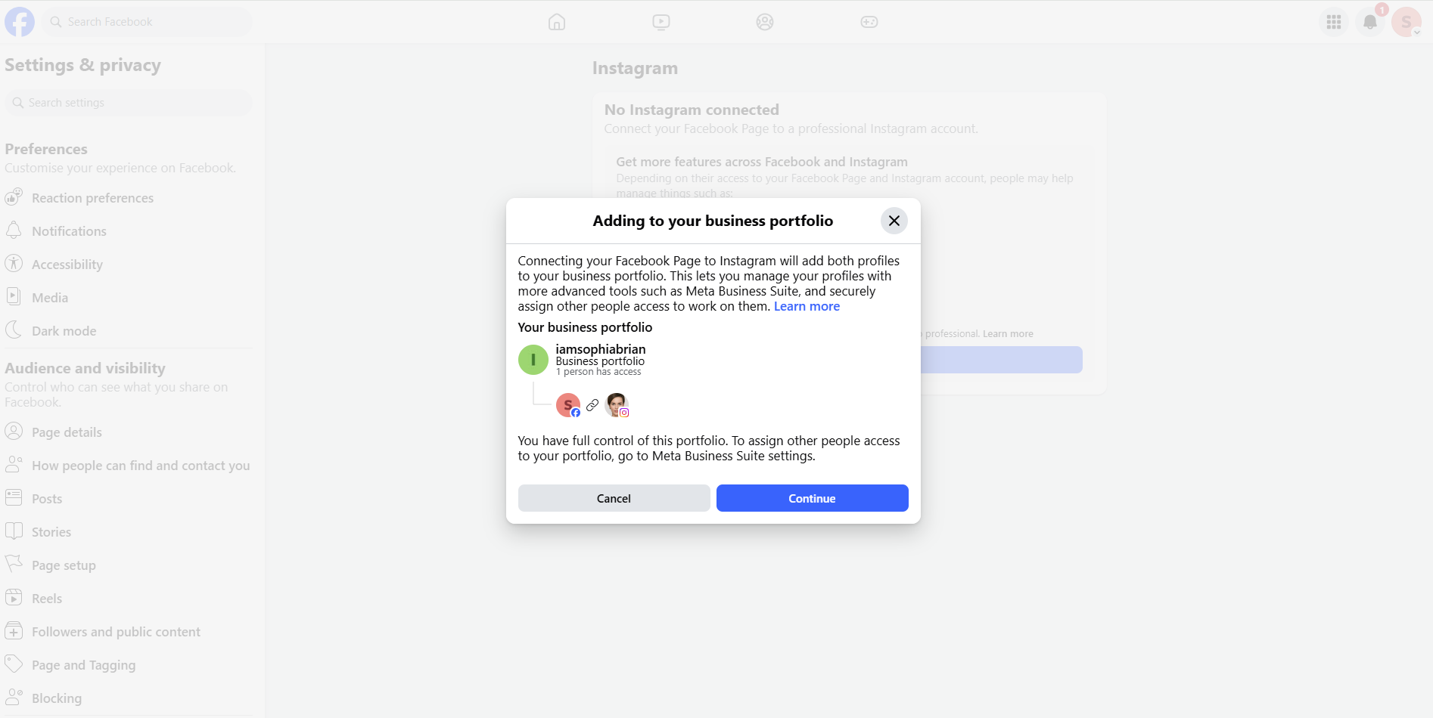Open the apps grid menu icon
Image resolution: width=1433 pixels, height=718 pixels.
click(x=1334, y=22)
